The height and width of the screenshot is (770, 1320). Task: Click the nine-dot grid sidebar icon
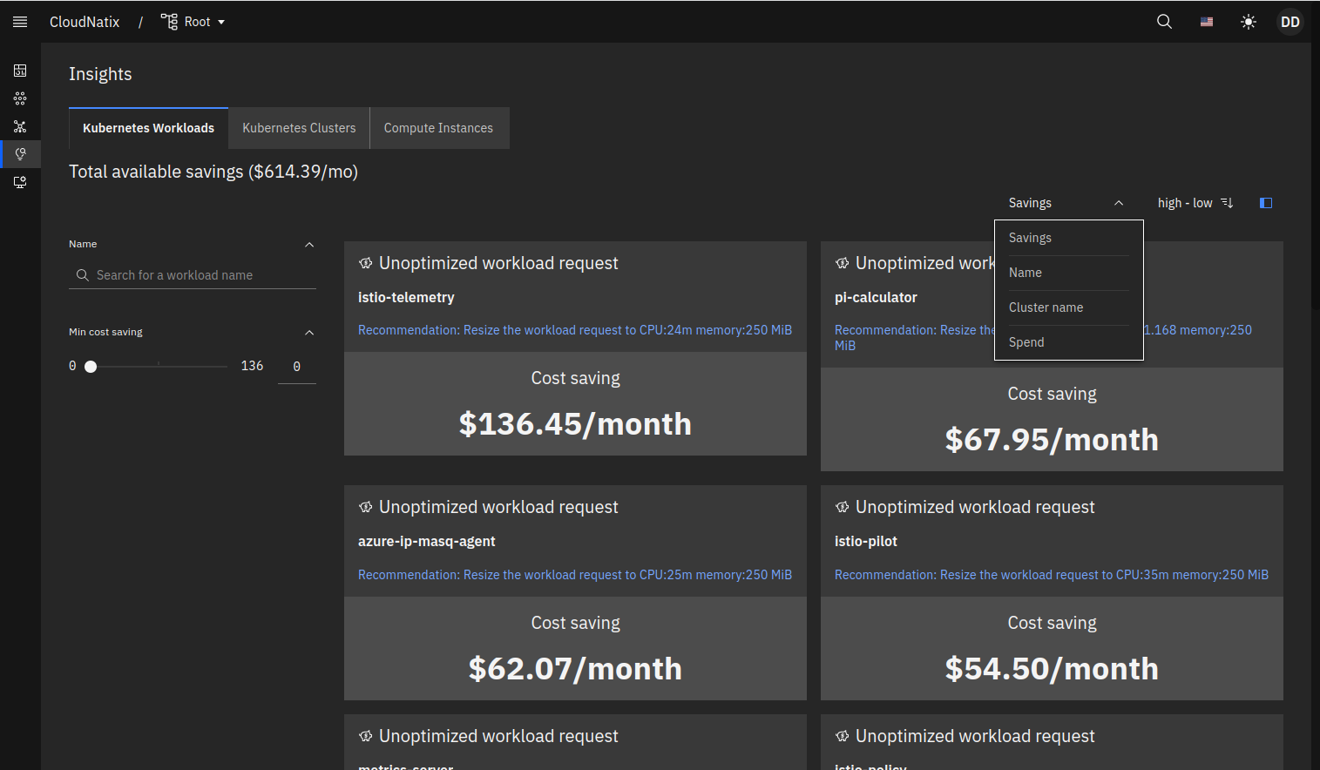pyautogui.click(x=20, y=98)
